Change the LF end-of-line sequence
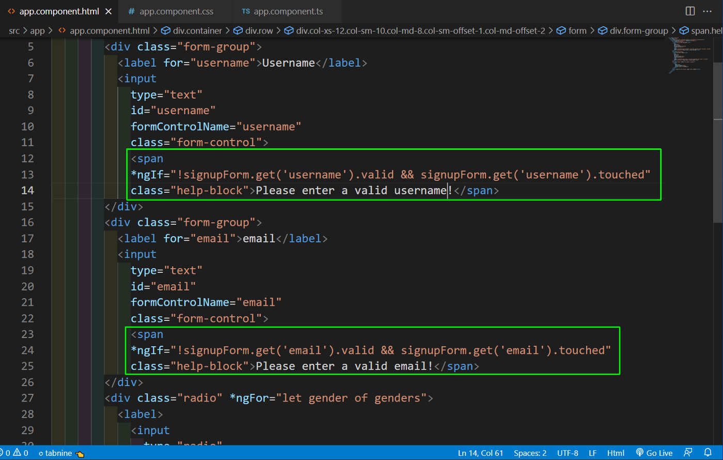 (592, 453)
